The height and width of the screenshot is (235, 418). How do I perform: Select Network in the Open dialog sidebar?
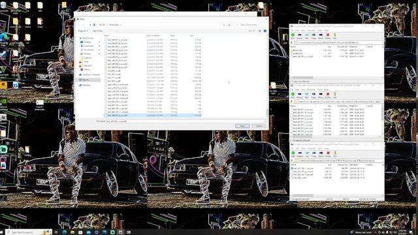(x=86, y=86)
